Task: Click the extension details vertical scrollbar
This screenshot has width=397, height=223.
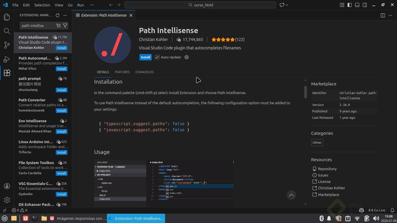Action: [305, 92]
